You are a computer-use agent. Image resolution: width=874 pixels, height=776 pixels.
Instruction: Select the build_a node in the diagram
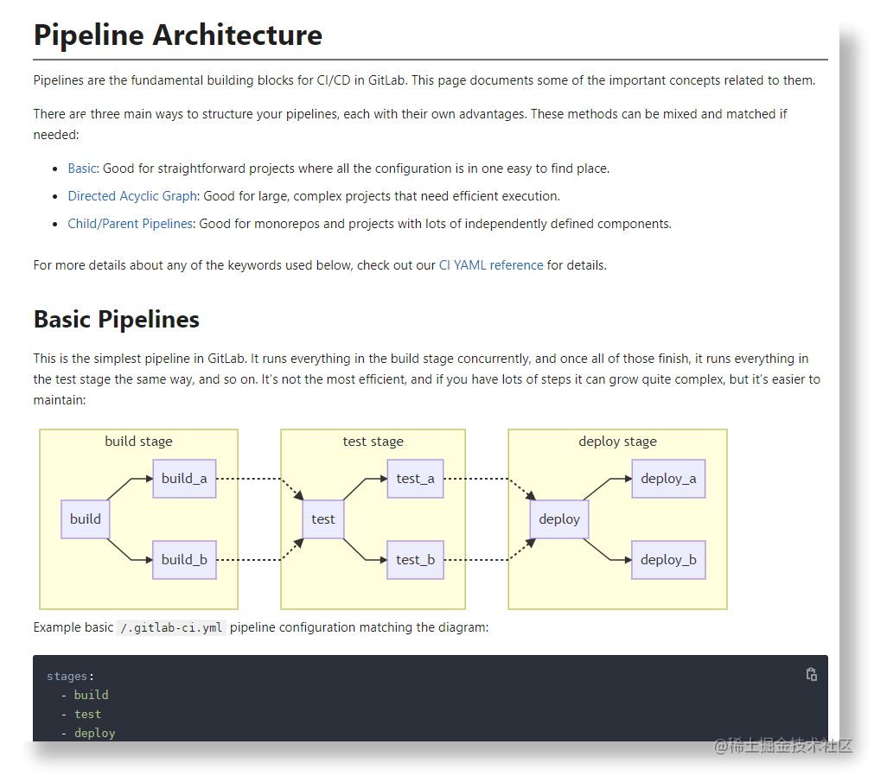[x=184, y=479]
